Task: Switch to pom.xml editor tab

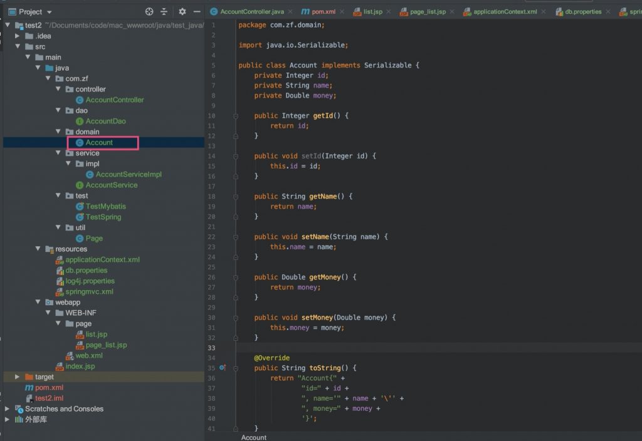Action: pyautogui.click(x=324, y=11)
